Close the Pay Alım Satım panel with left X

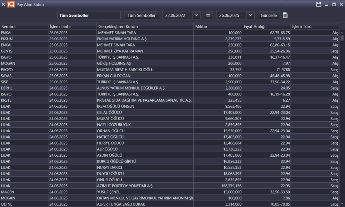pyautogui.click(x=3, y=5)
